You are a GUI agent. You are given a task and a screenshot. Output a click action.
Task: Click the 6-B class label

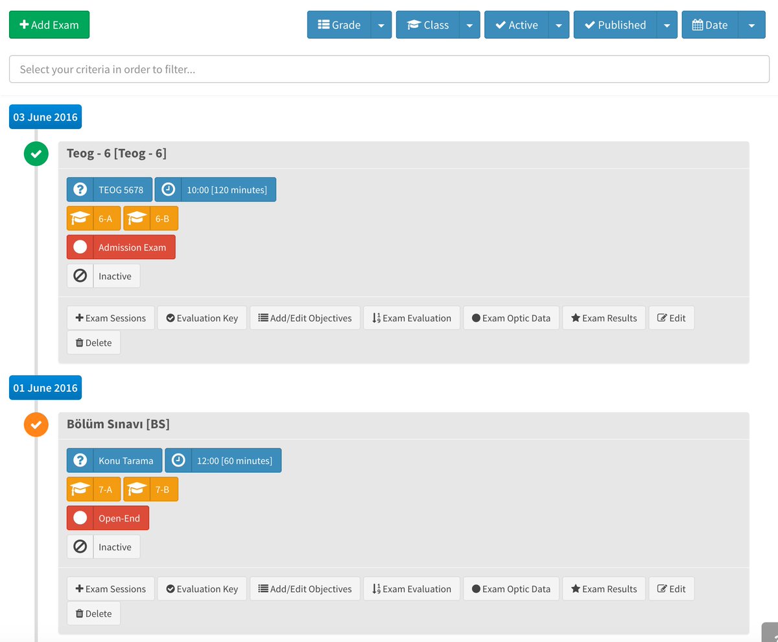pos(162,218)
